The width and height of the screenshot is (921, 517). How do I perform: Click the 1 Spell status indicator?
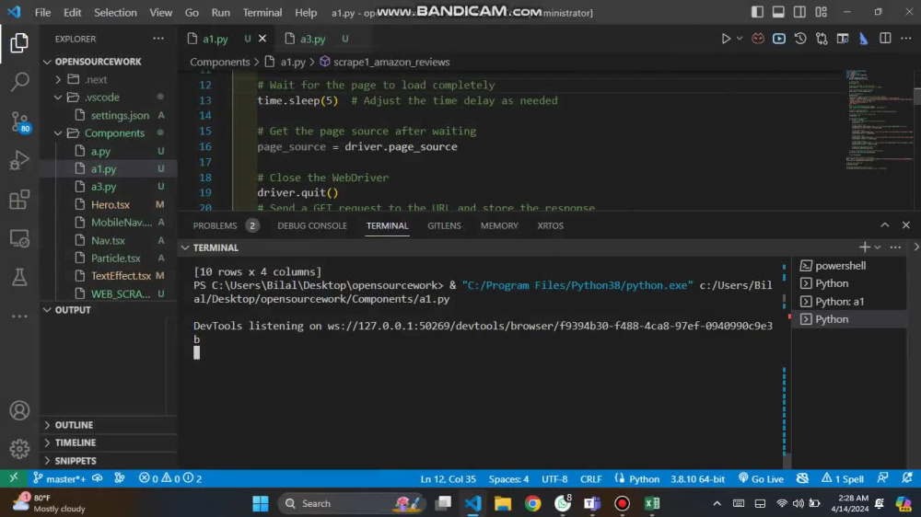843,479
